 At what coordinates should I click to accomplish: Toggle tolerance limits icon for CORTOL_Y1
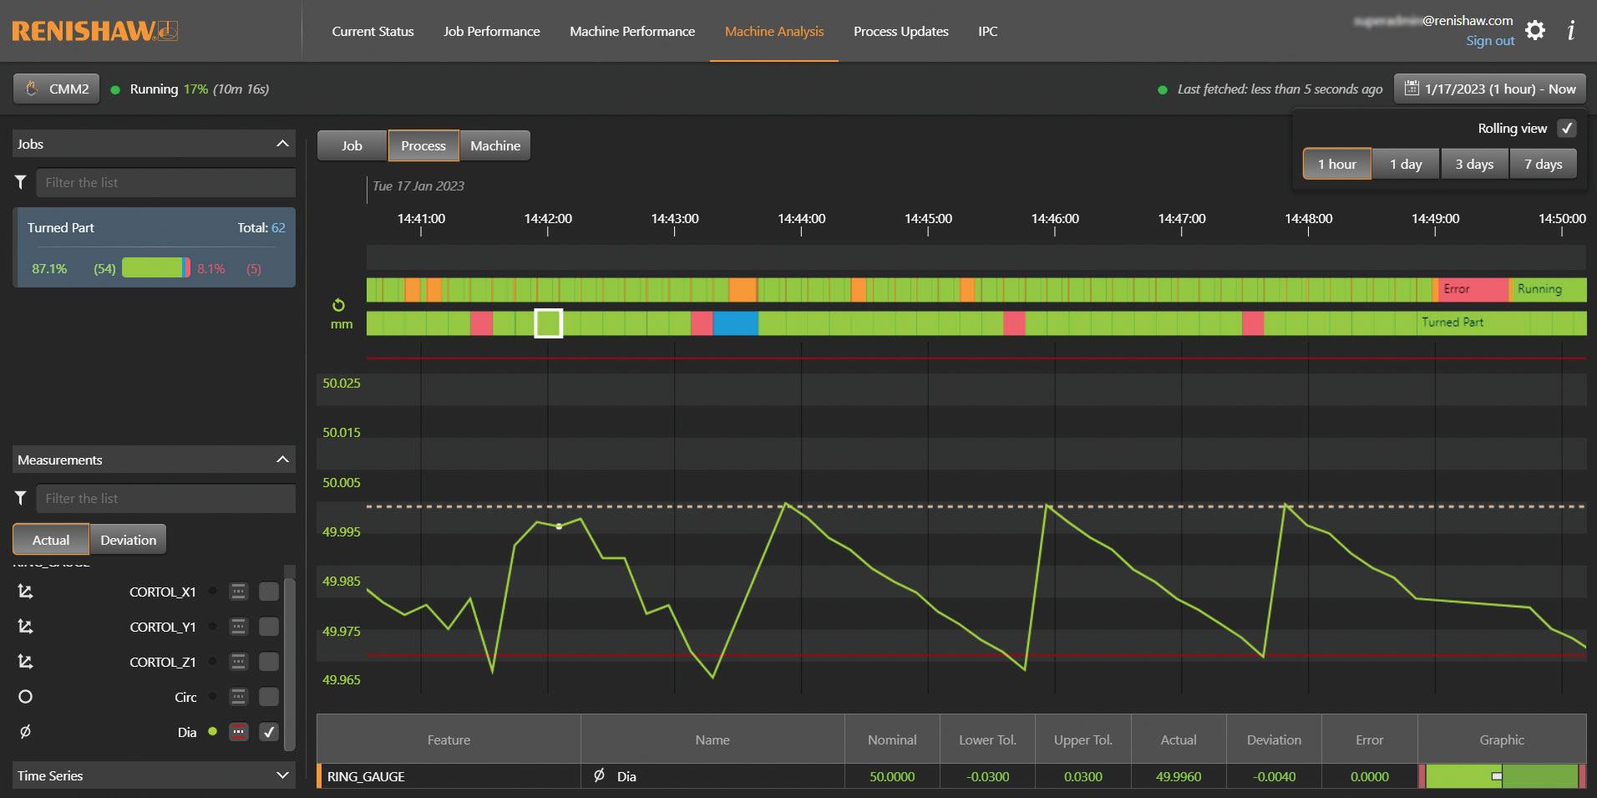pyautogui.click(x=238, y=627)
